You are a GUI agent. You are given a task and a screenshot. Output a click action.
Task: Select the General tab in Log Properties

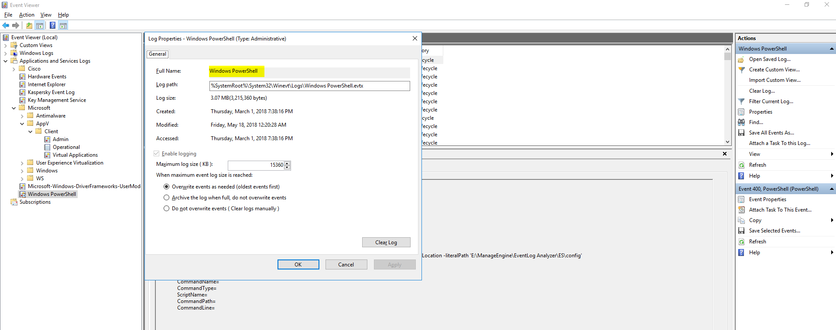(x=158, y=54)
